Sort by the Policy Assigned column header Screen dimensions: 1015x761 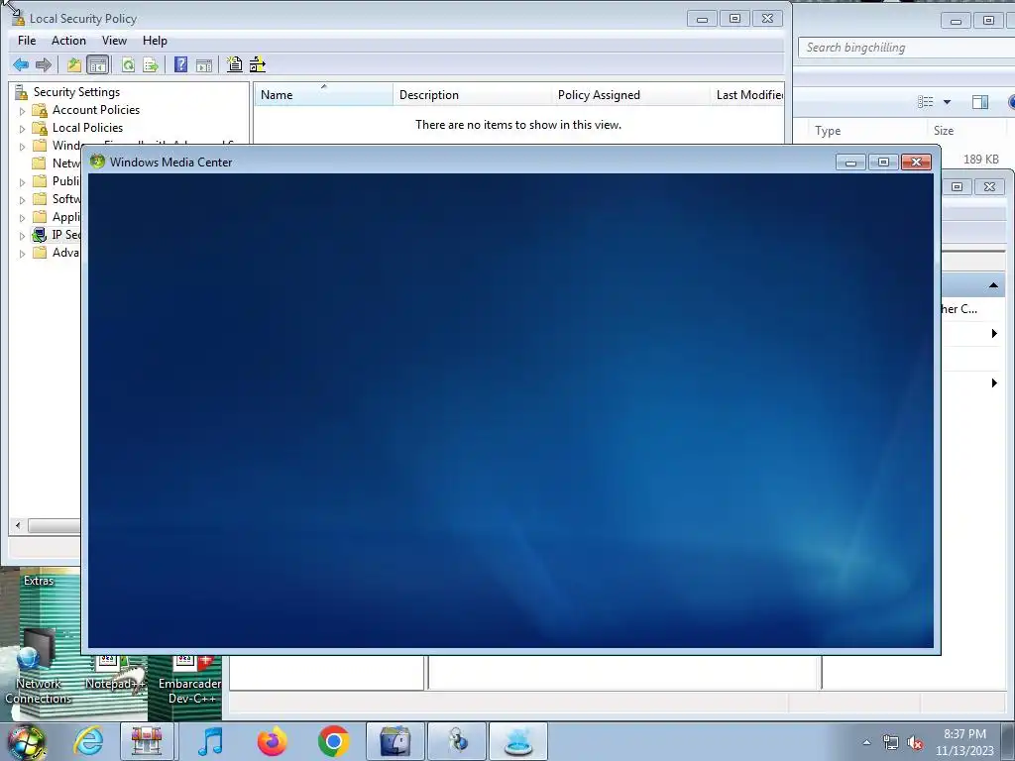pyautogui.click(x=630, y=94)
